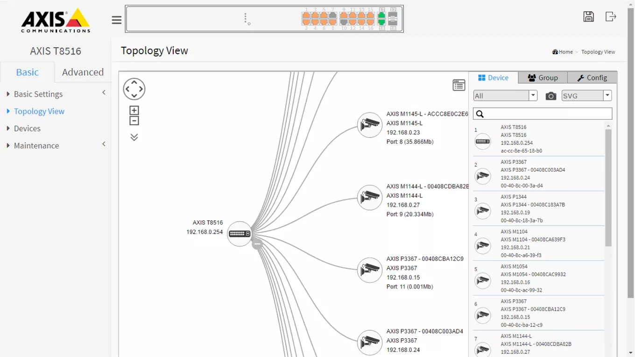Click the Home breadcrumb link
635x357 pixels.
565,52
